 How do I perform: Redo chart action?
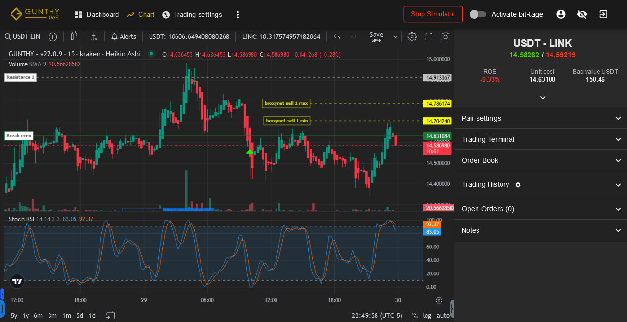pyautogui.click(x=353, y=37)
